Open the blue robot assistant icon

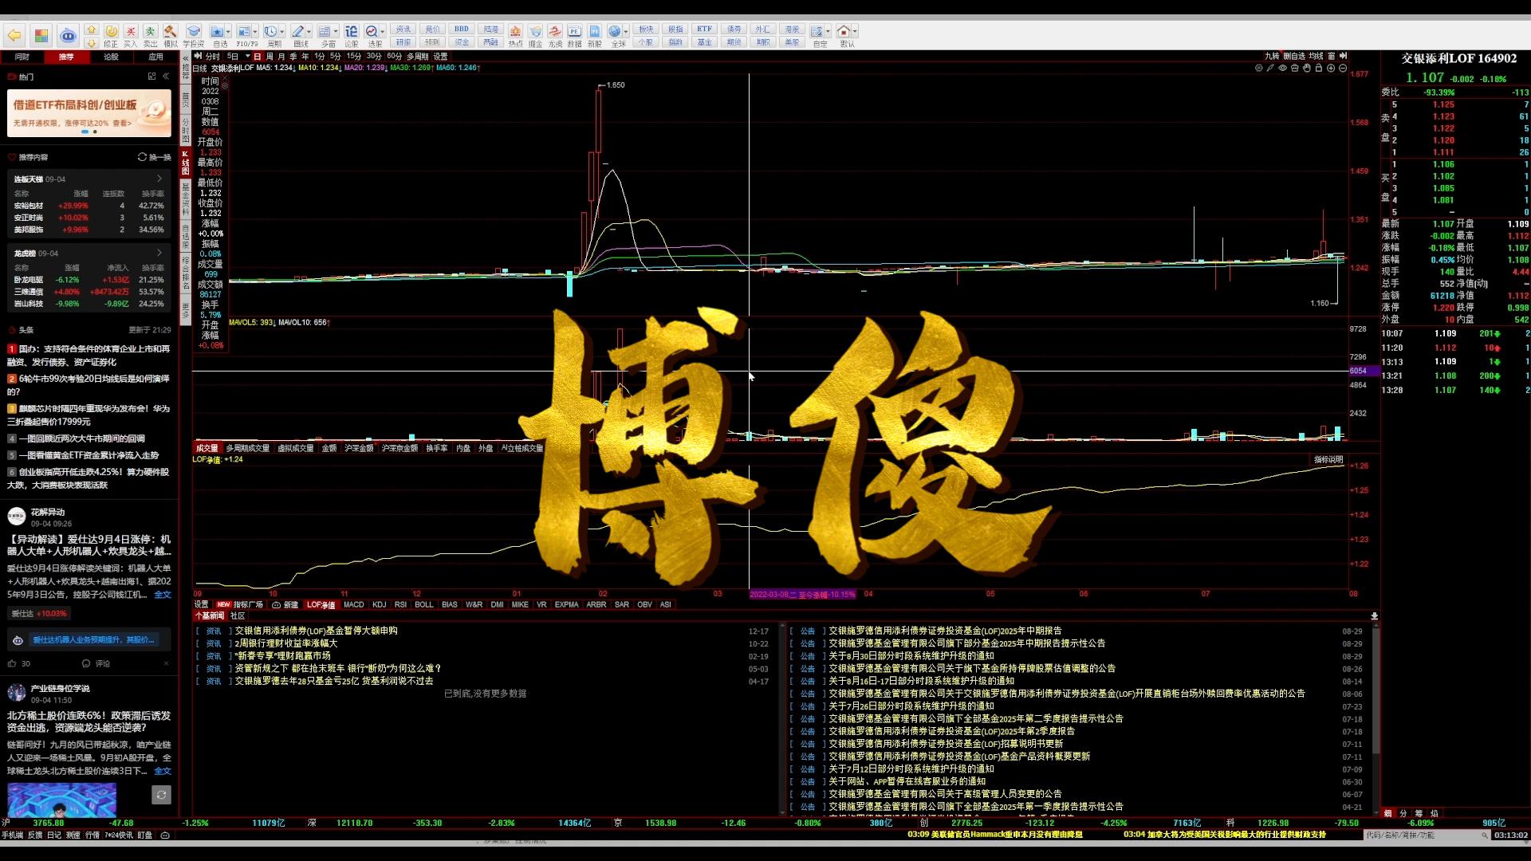[68, 35]
